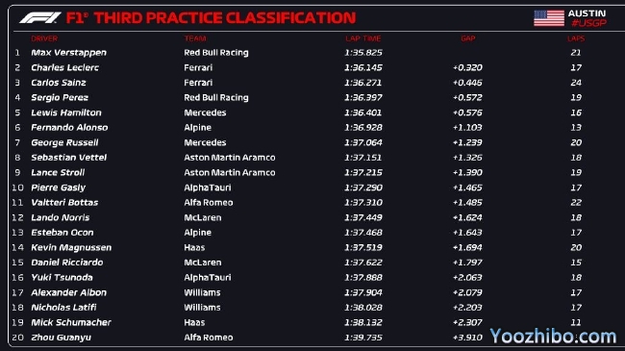The image size is (625, 351).
Task: Click the GAP column header
Action: (x=468, y=38)
